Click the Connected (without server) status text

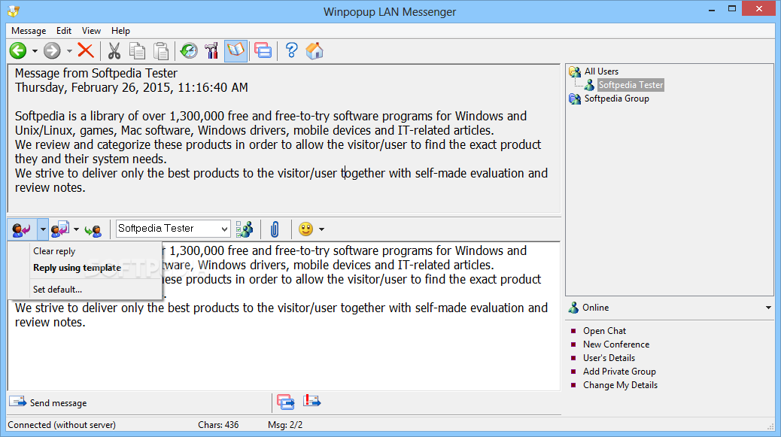pyautogui.click(x=62, y=425)
